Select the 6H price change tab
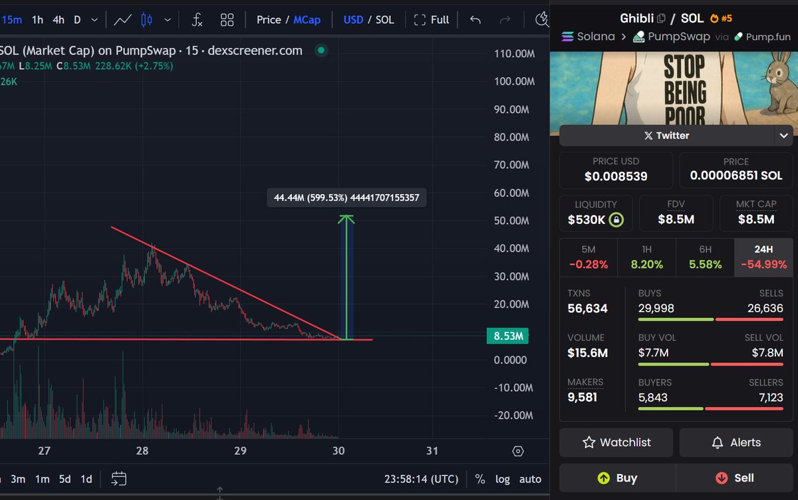The width and height of the screenshot is (798, 500). pos(705,257)
